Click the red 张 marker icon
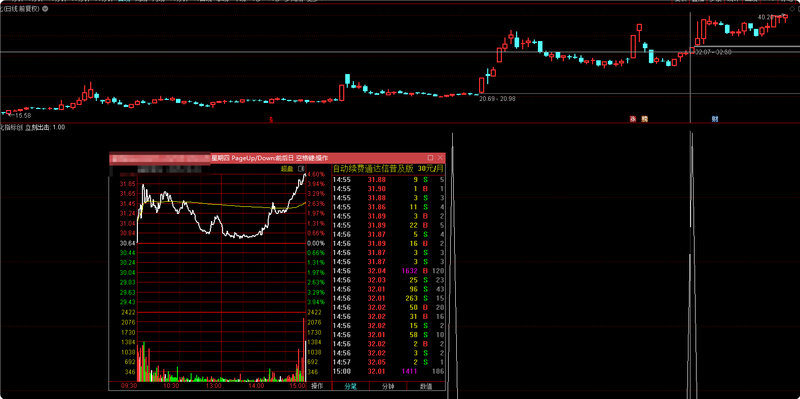This screenshot has height=399, width=800. 633,119
